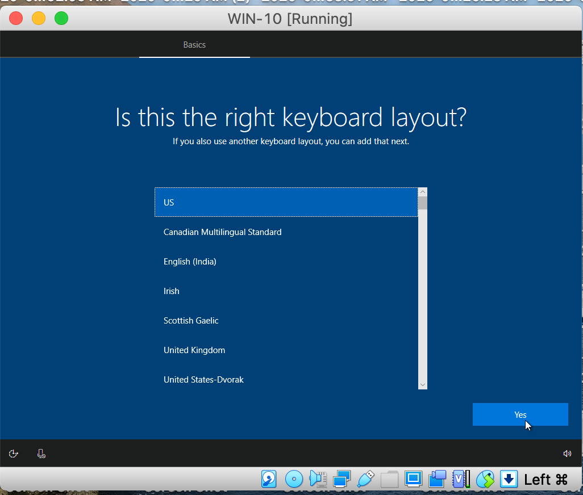Open the video recording indicator
The height and width of the screenshot is (495, 583).
pos(438,479)
